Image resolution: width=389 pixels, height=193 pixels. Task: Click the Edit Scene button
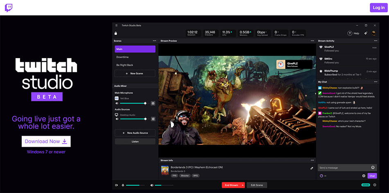[257, 185]
